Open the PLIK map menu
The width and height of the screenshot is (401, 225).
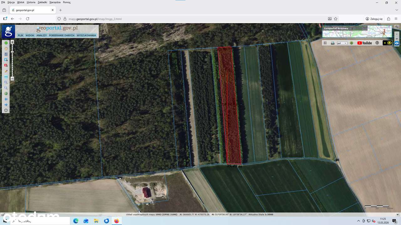(20, 35)
